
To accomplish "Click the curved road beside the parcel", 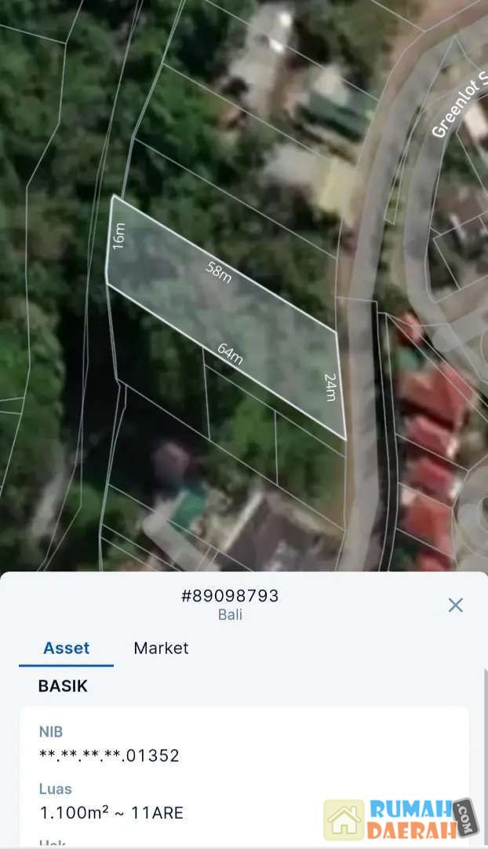I will tap(359, 314).
